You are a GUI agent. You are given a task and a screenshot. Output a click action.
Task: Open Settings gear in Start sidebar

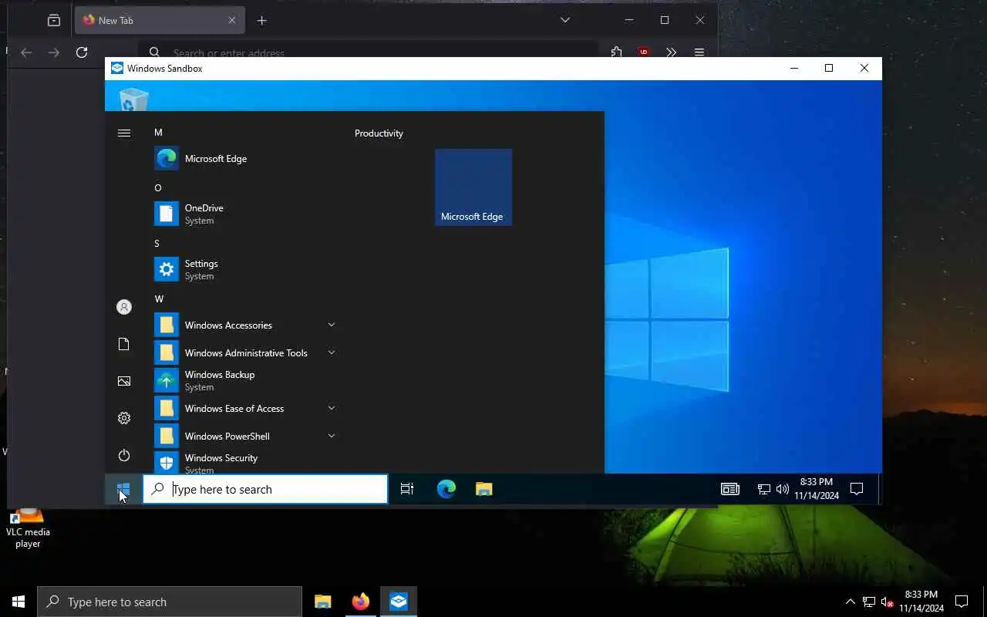123,418
